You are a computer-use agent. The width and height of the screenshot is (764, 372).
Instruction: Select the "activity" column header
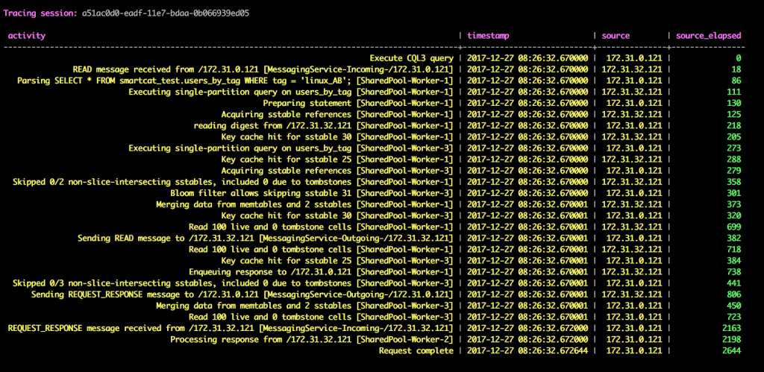pyautogui.click(x=27, y=35)
